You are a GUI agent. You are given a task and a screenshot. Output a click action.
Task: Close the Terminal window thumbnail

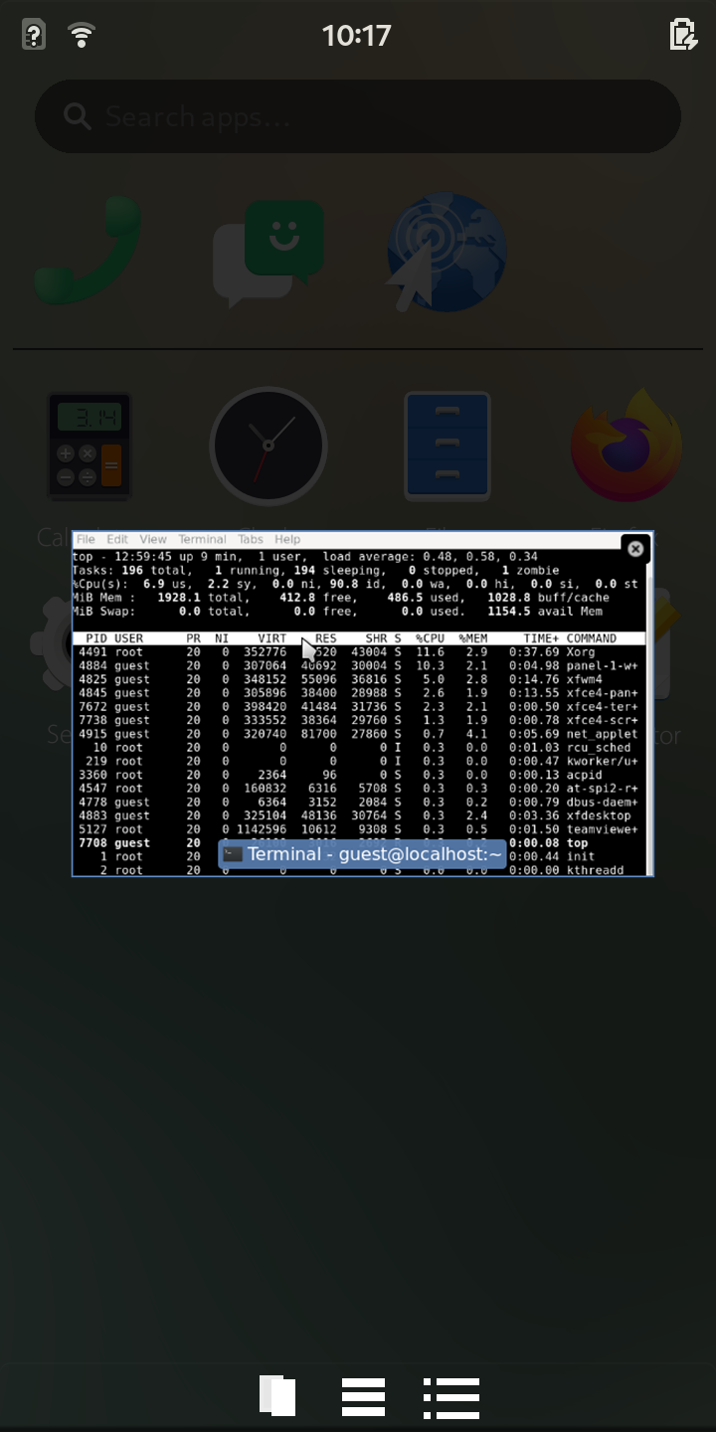pos(635,548)
